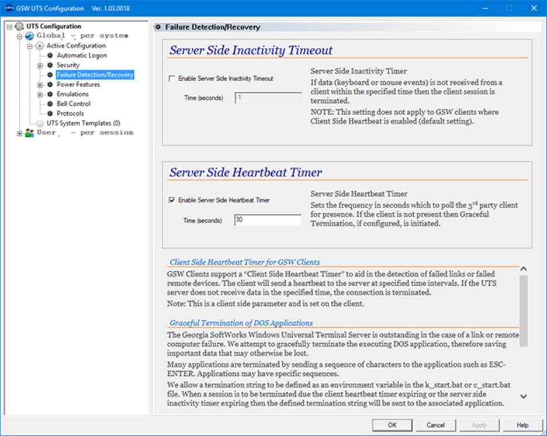Select Automatic Logon in the tree

(82, 56)
